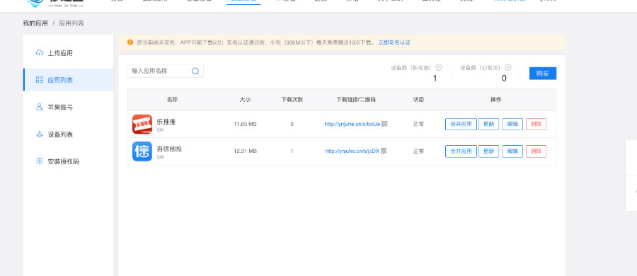Open 苹果账号 sidebar item

[x=68, y=108]
